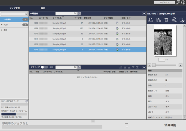This screenshot has height=131, width=186.
Task: Expand the HDD tree item arrow
Action: click(2, 25)
